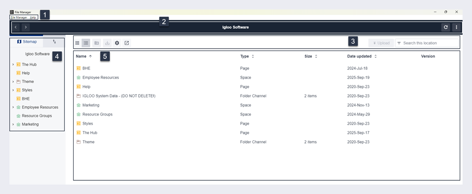
Task: Click Employee Resources space icon in file list
Action: 78,77
